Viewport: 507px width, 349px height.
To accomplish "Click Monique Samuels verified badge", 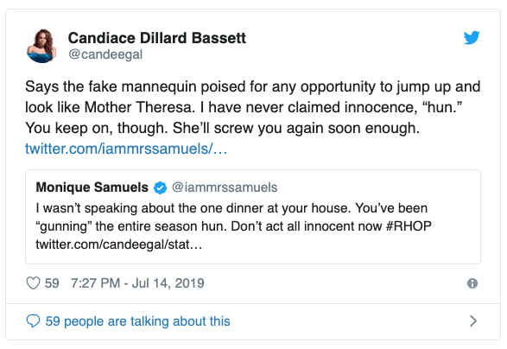I will [160, 187].
